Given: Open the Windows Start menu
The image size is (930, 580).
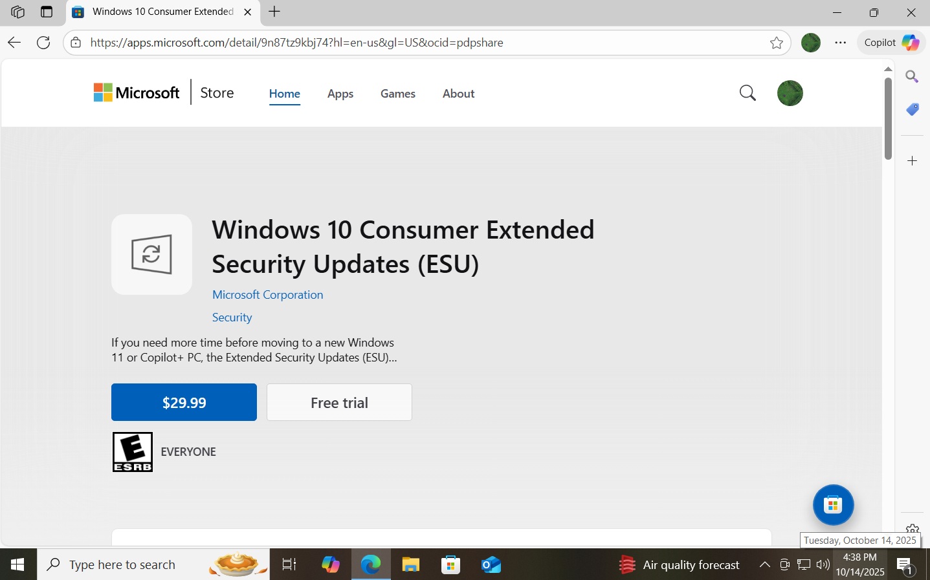Looking at the screenshot, I should coord(18,564).
